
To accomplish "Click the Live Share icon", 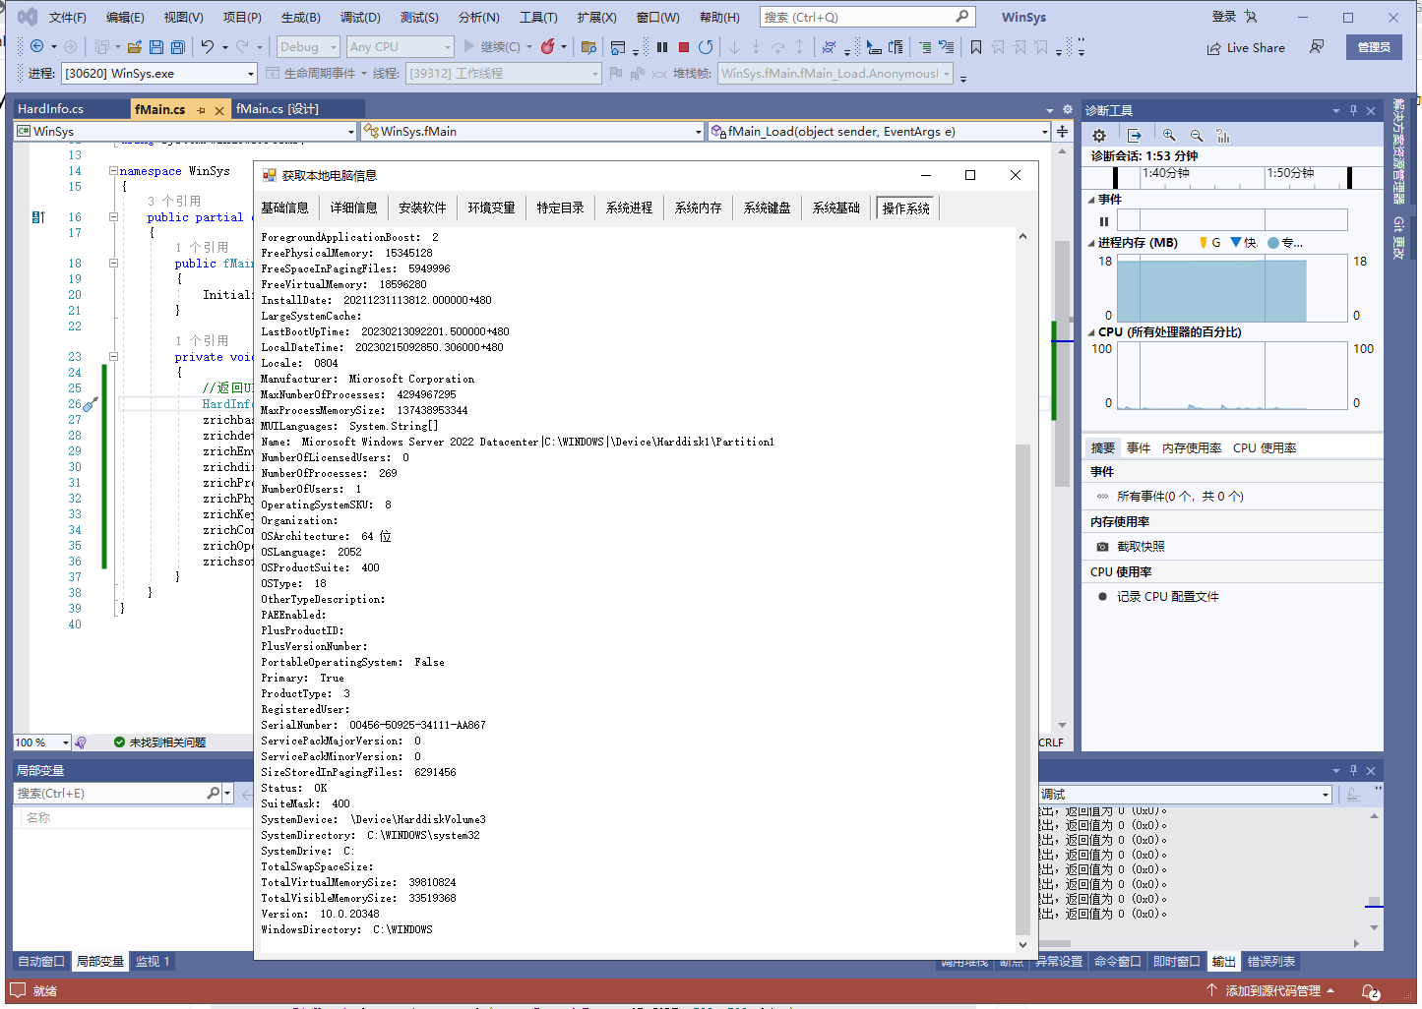I will (1214, 48).
